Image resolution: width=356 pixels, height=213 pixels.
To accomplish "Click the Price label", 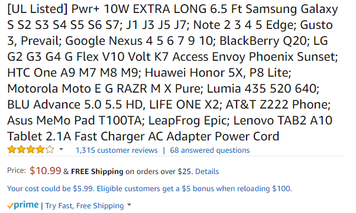I will click(x=17, y=171).
